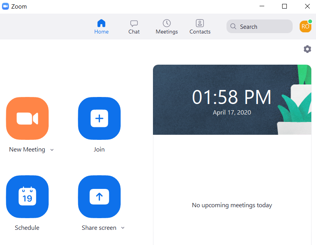The width and height of the screenshot is (316, 245).
Task: Click the Share screen arrow icon
Action: pyautogui.click(x=99, y=197)
